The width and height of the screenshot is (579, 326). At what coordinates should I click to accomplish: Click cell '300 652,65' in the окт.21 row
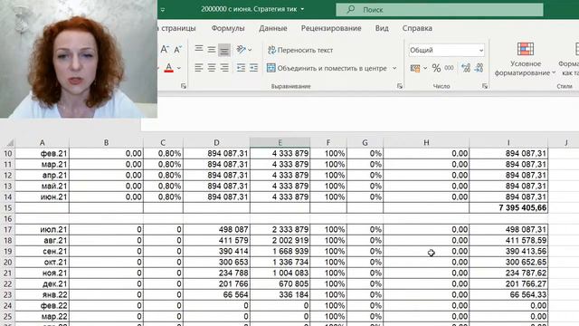[x=508, y=262]
